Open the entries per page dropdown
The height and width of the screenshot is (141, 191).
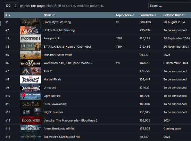pos(11,6)
